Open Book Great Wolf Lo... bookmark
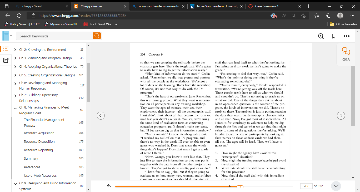This screenshot has height=192, width=360. tap(101, 24)
